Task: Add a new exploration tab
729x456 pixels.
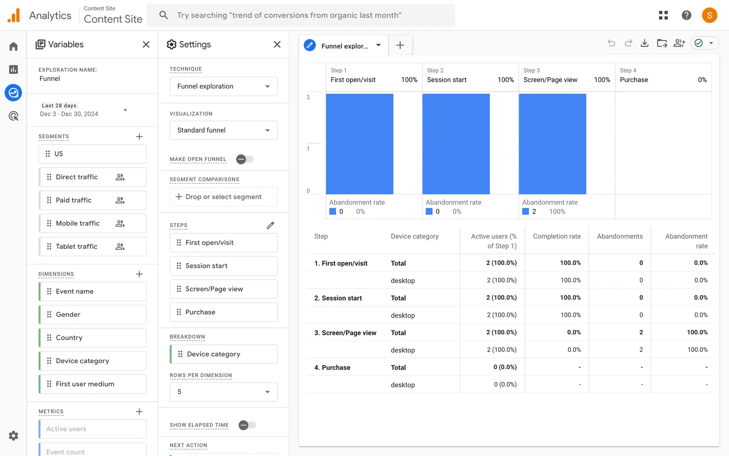Action: 400,45
